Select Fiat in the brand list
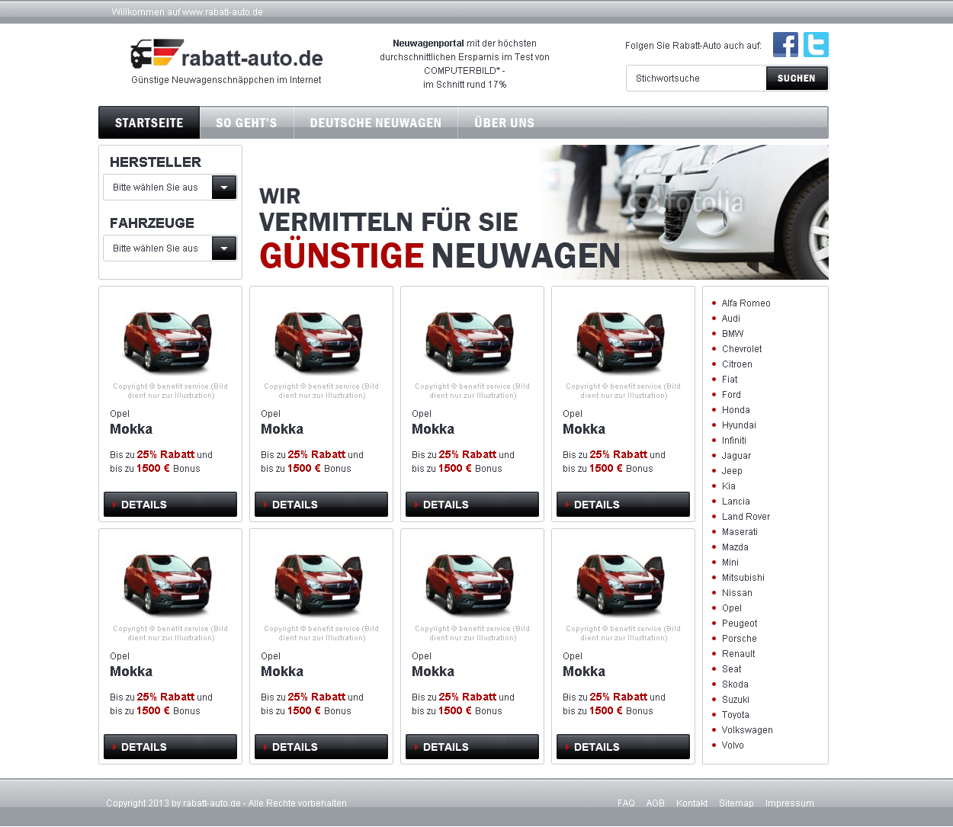This screenshot has width=953, height=827. (730, 380)
